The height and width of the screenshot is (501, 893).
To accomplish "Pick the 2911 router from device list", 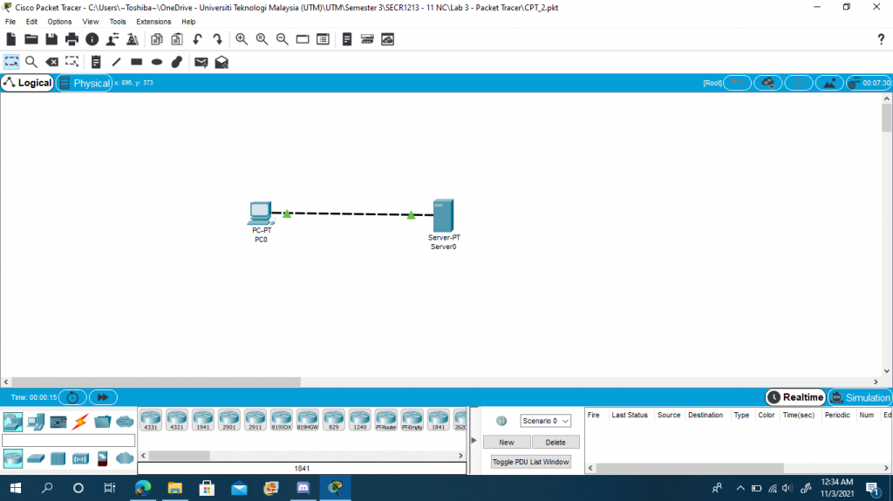I will coord(256,420).
